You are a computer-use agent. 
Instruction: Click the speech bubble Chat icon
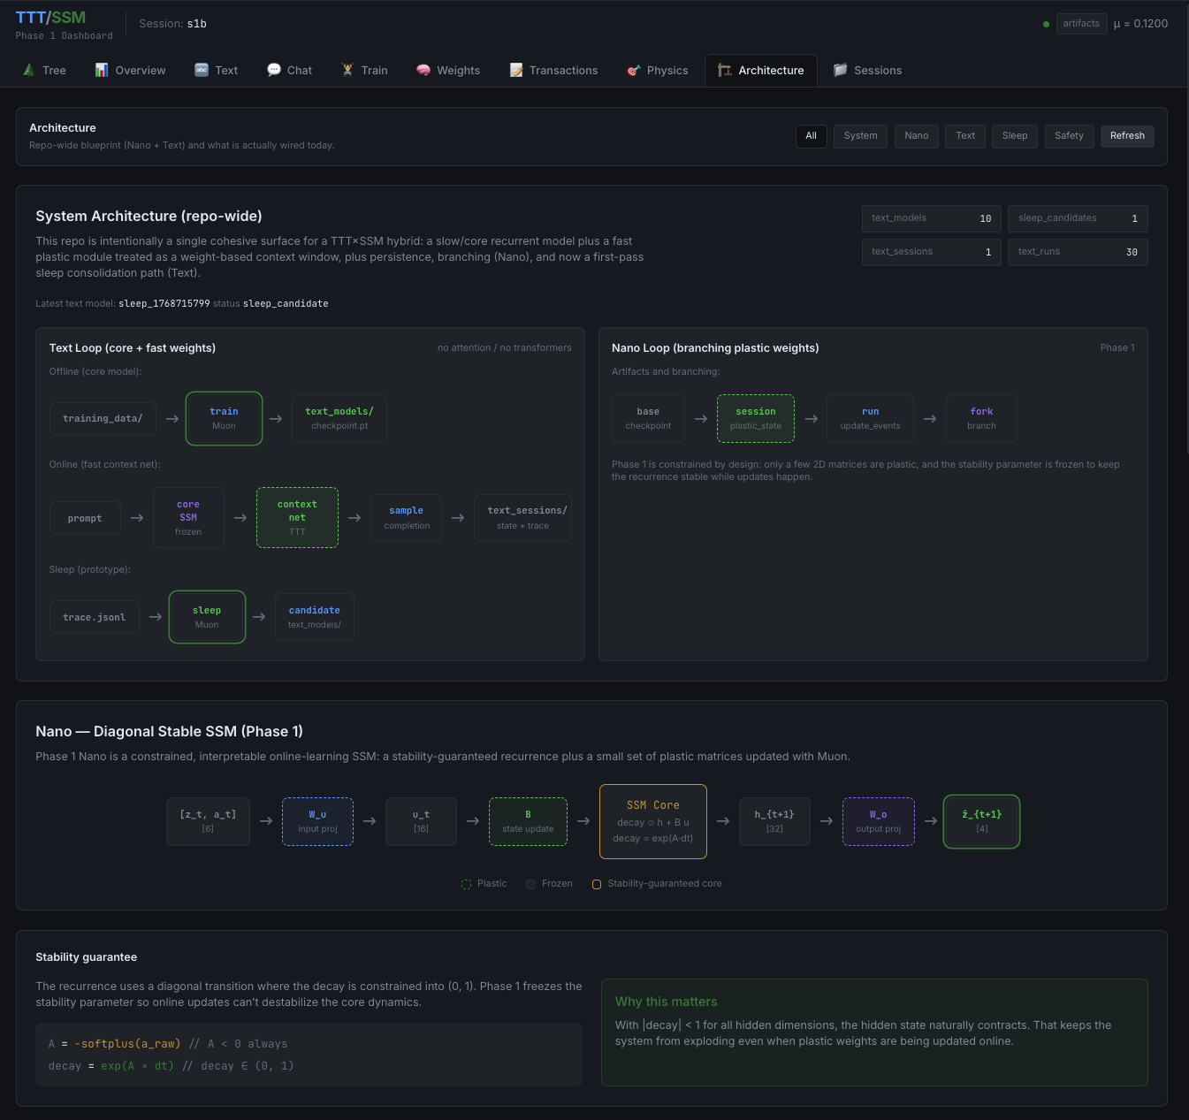[x=274, y=70]
